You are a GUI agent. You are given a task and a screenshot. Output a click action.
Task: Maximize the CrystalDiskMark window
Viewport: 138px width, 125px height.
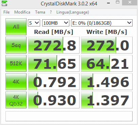(118, 2)
